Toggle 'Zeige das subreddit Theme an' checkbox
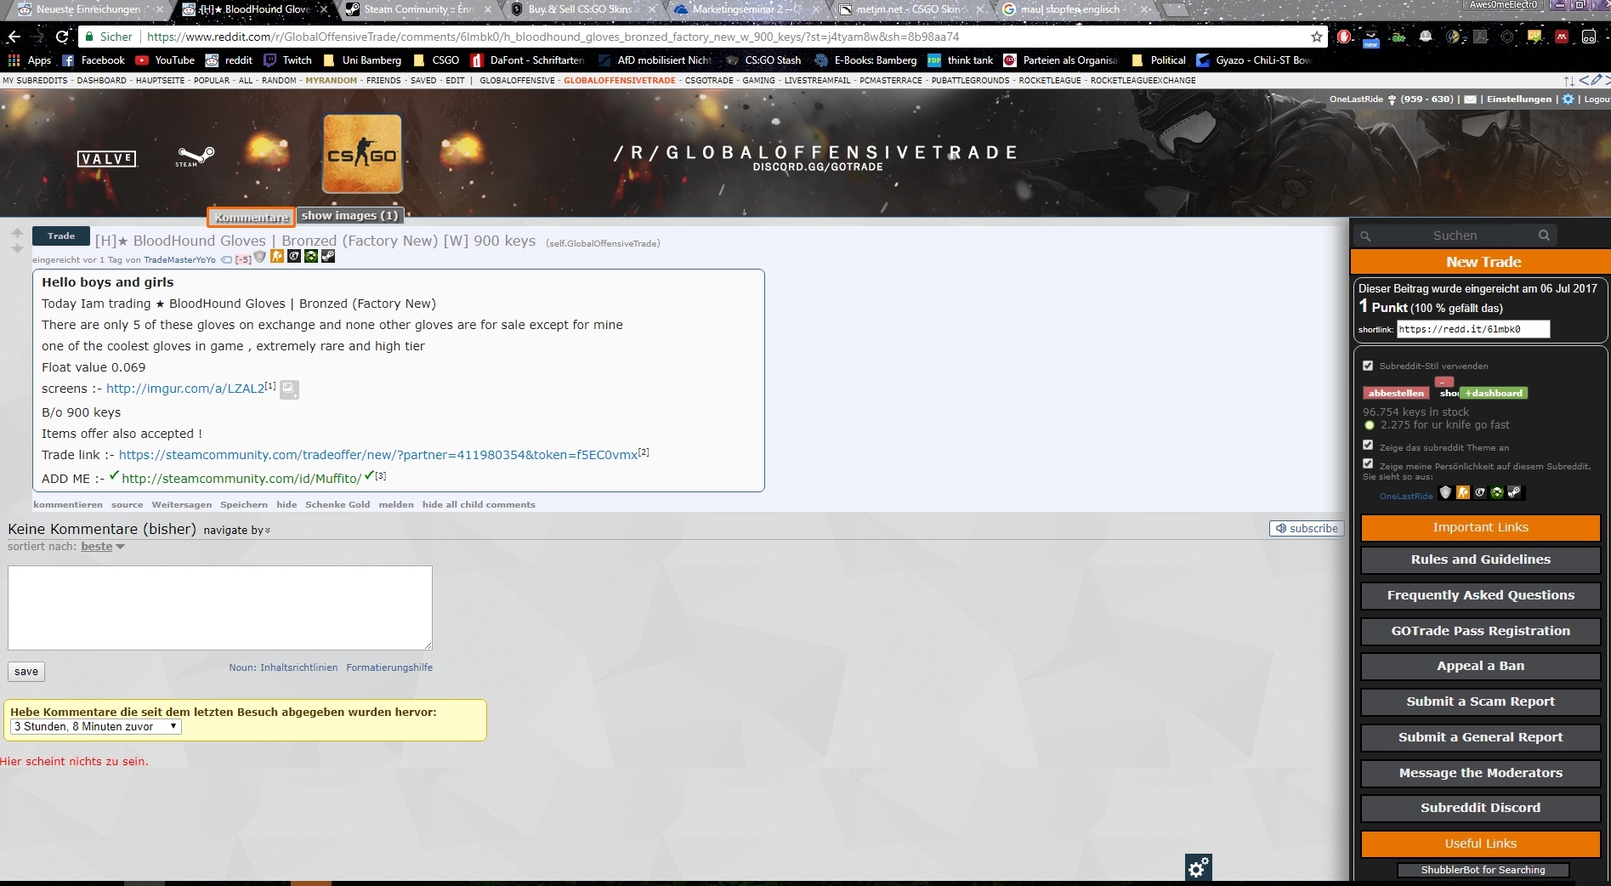 [1368, 445]
